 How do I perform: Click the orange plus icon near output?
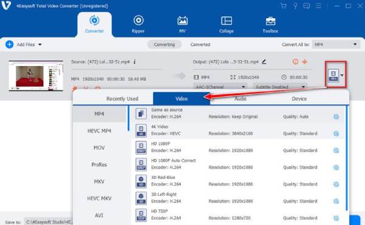(305, 62)
